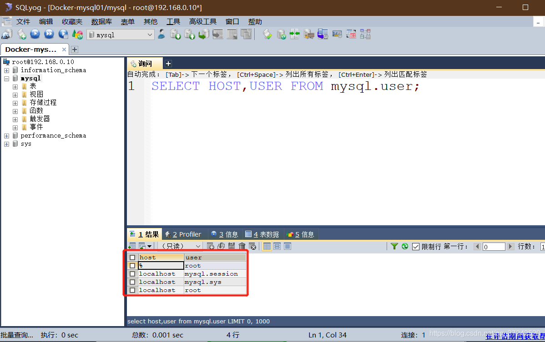Open the export options dropdown arrow
Image resolution: width=545 pixels, height=342 pixels.
click(150, 246)
